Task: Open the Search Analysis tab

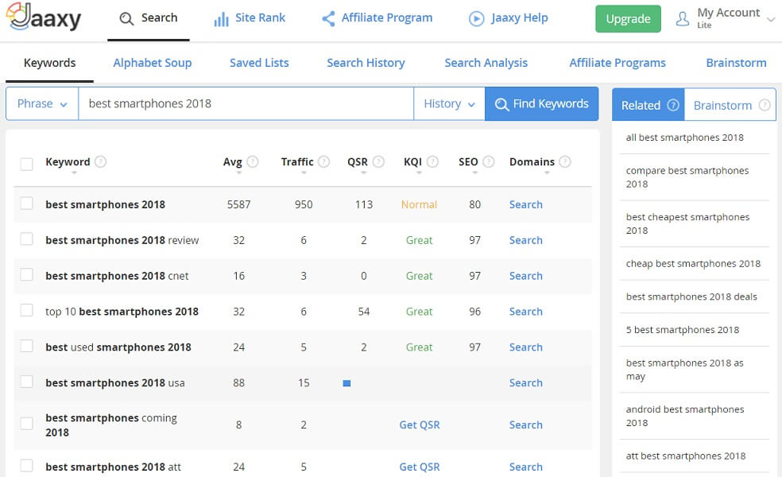Action: pos(486,63)
